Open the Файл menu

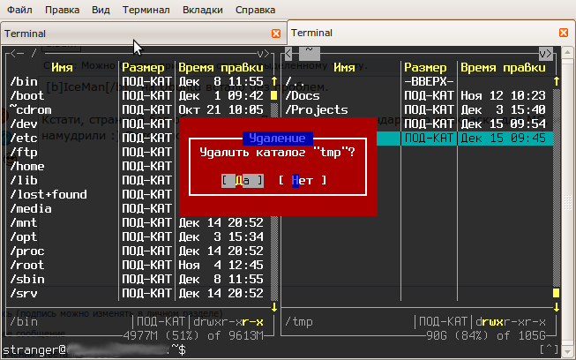19,11
